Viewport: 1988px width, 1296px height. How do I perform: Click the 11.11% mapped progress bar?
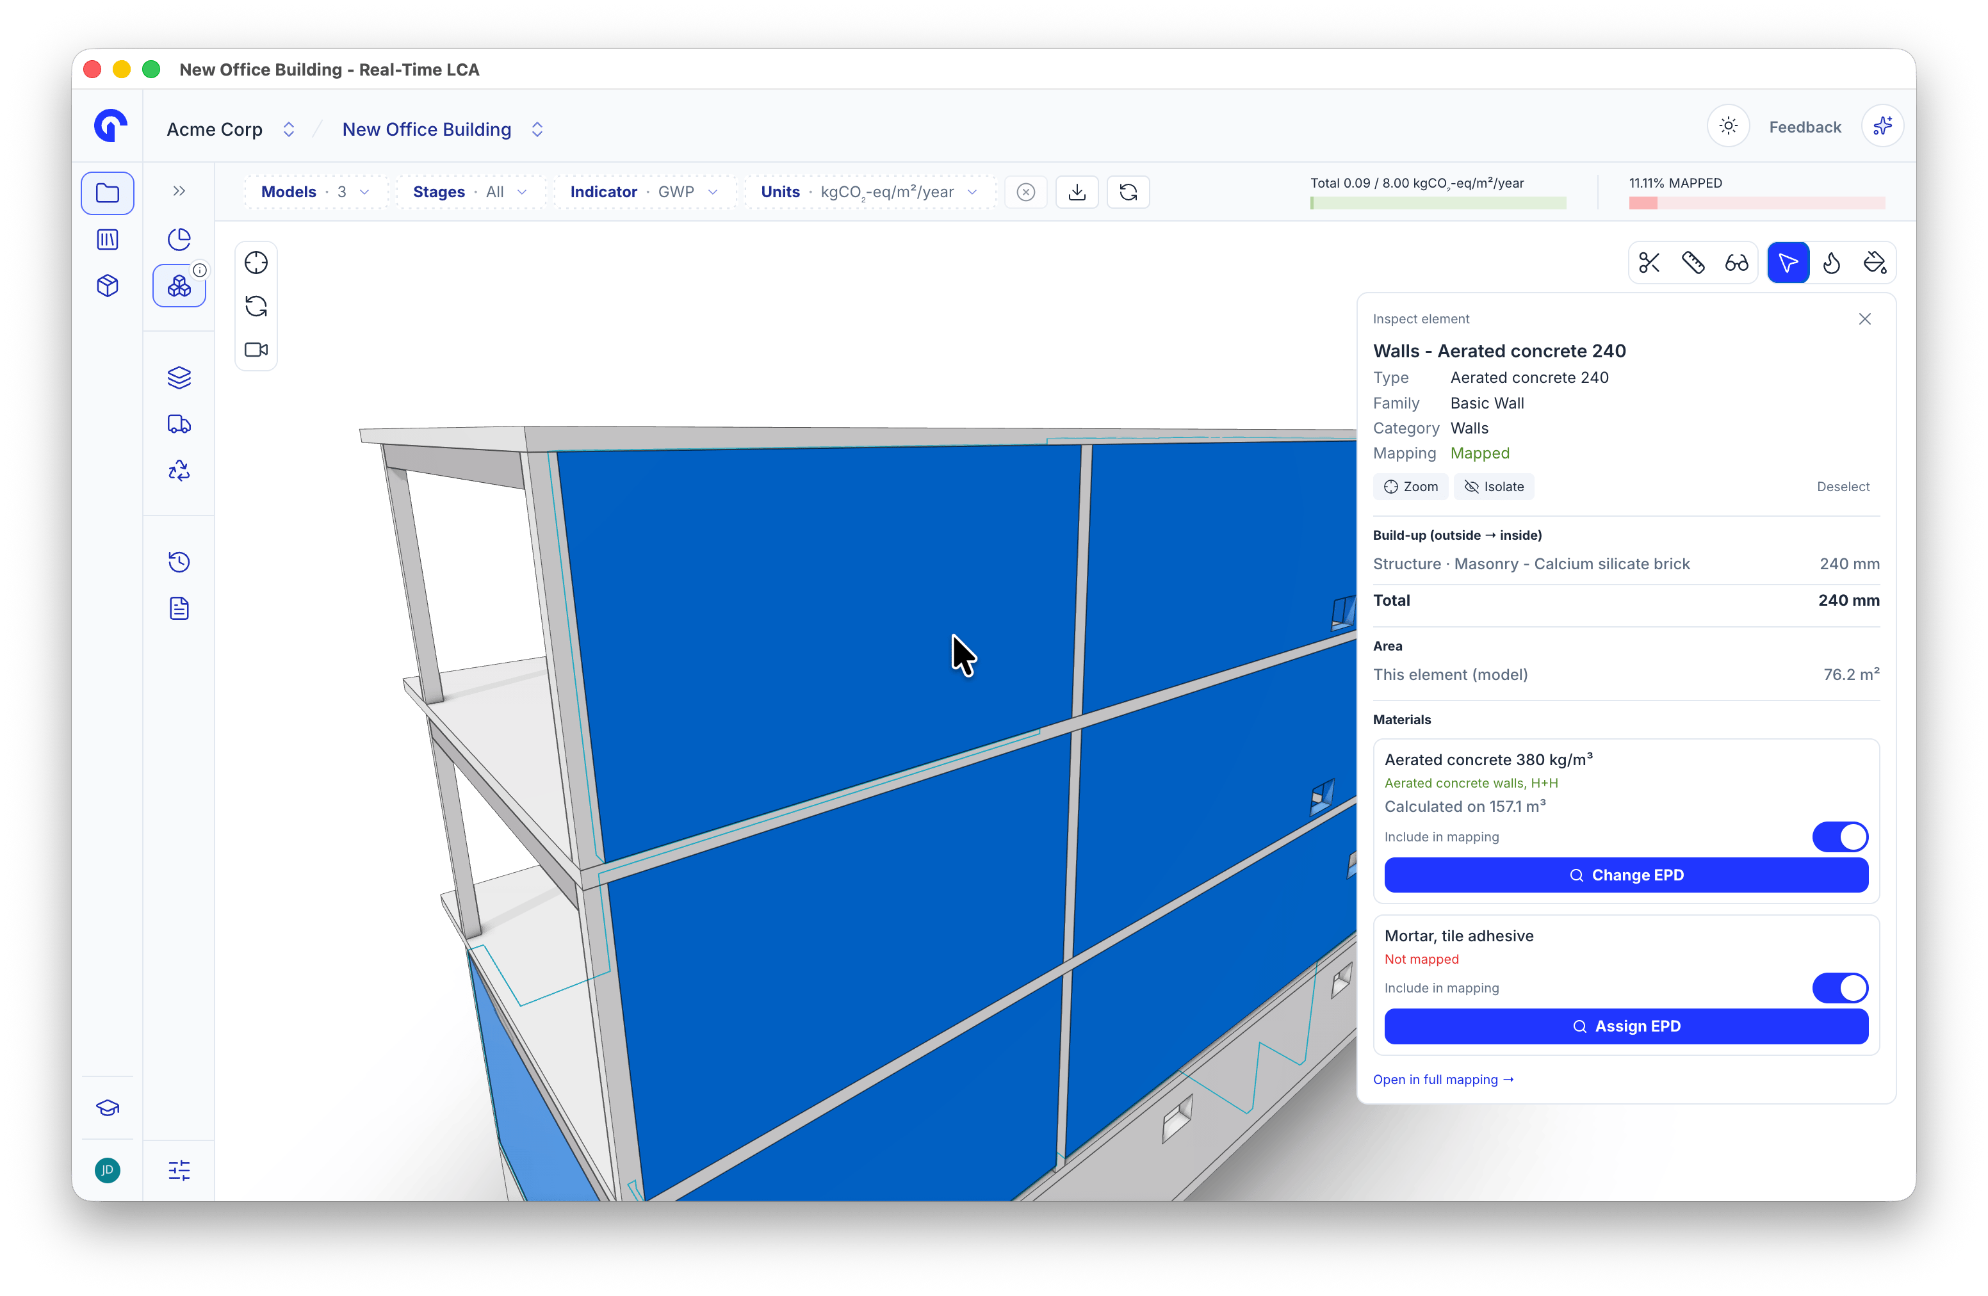pyautogui.click(x=1757, y=203)
